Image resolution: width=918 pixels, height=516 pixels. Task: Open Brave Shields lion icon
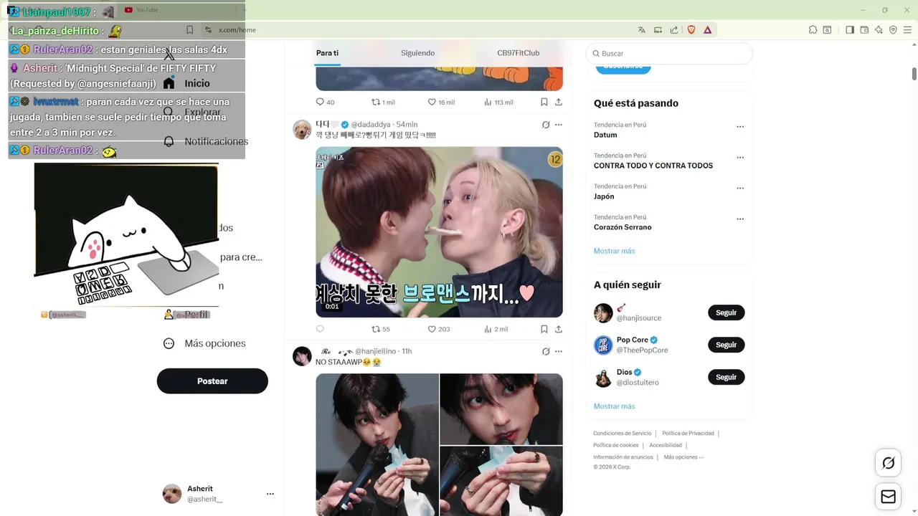(691, 30)
